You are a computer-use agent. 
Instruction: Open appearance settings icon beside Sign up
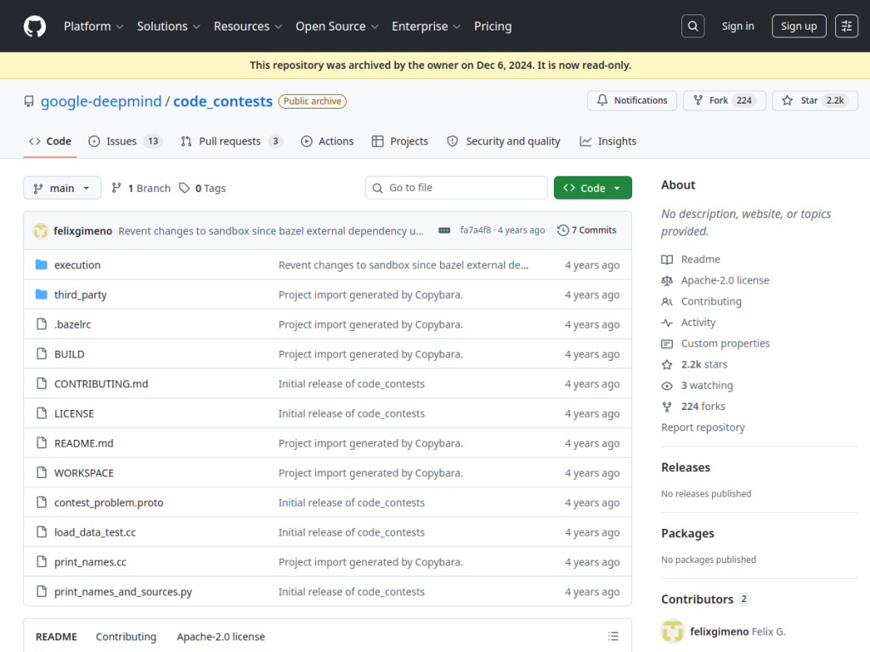coord(847,26)
